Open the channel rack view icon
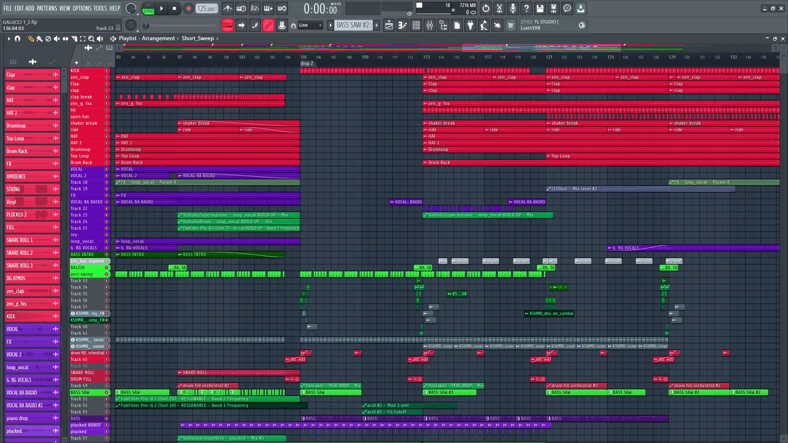This screenshot has width=788, height=443. point(416,25)
